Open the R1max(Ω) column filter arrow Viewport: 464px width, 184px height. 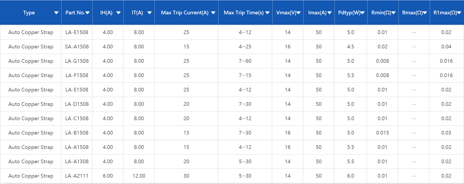tap(459, 13)
